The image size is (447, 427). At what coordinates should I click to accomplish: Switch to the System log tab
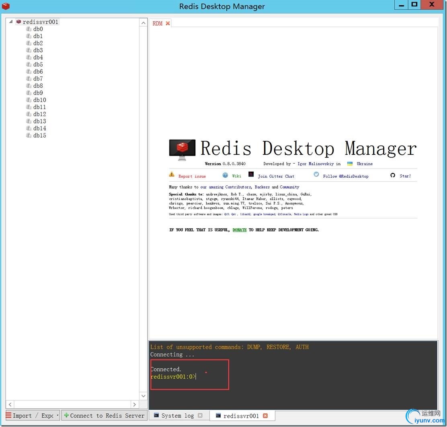178,416
